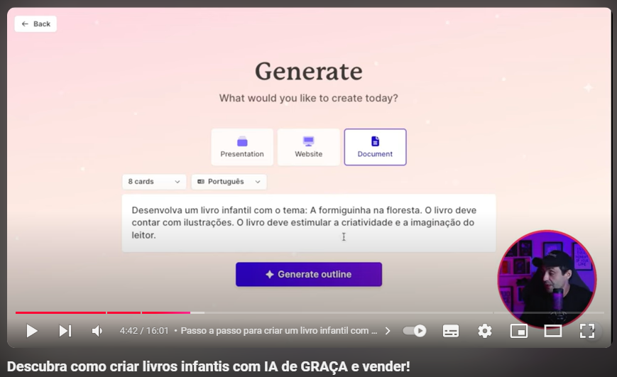Play the video
The height and width of the screenshot is (377, 617).
31,331
